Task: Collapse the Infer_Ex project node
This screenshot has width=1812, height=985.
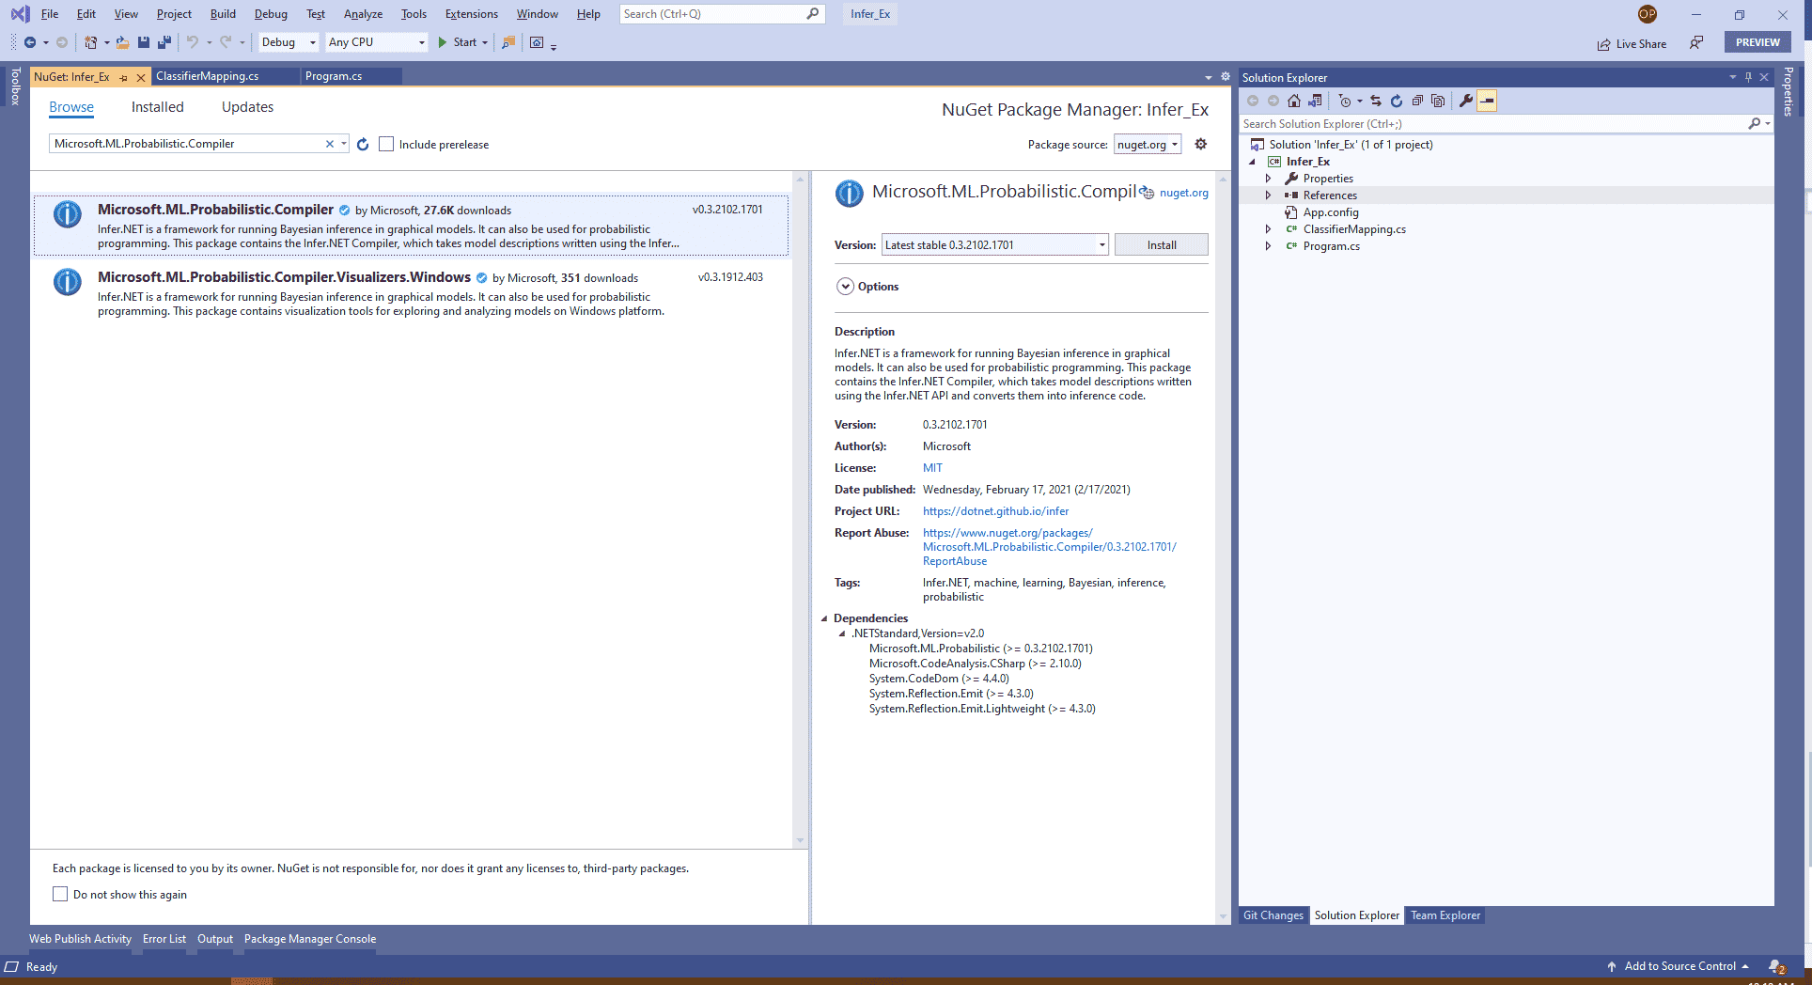Action: click(1252, 162)
